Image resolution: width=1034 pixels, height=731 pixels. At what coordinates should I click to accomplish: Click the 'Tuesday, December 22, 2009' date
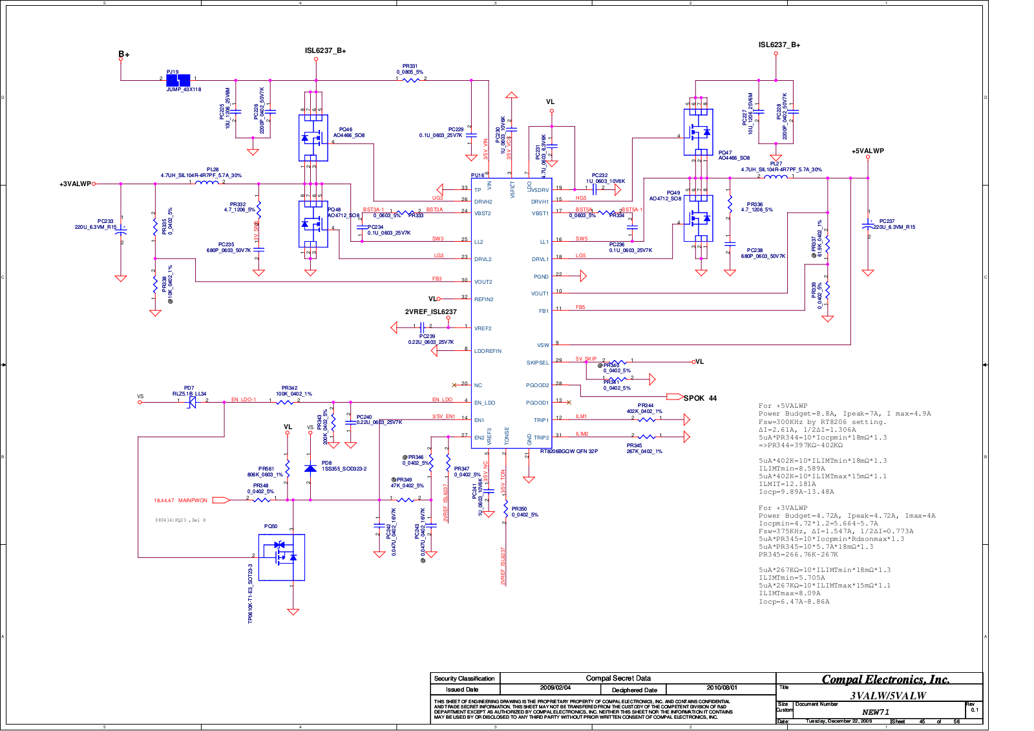click(839, 721)
